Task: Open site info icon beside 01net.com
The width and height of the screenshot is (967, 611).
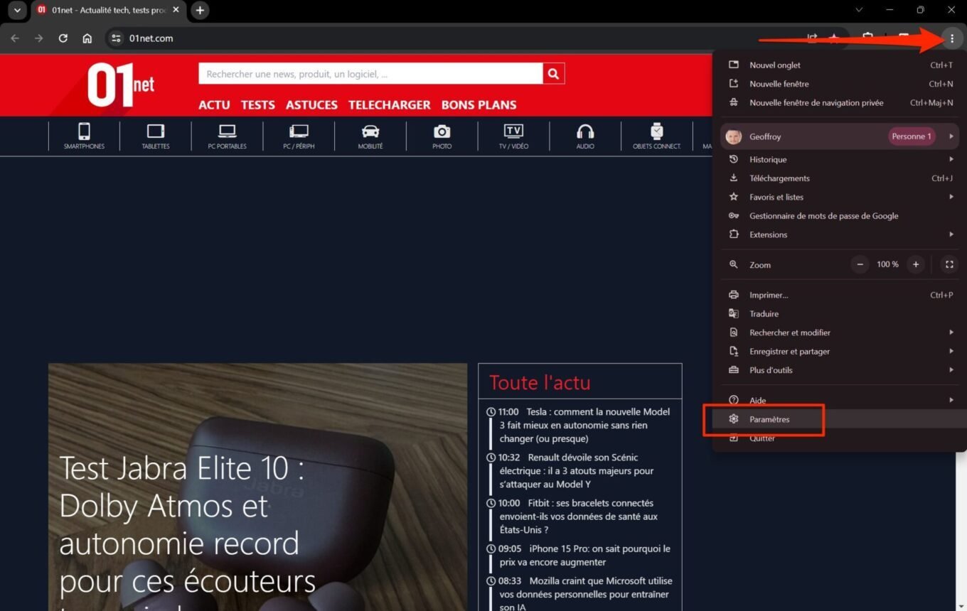Action: [117, 38]
